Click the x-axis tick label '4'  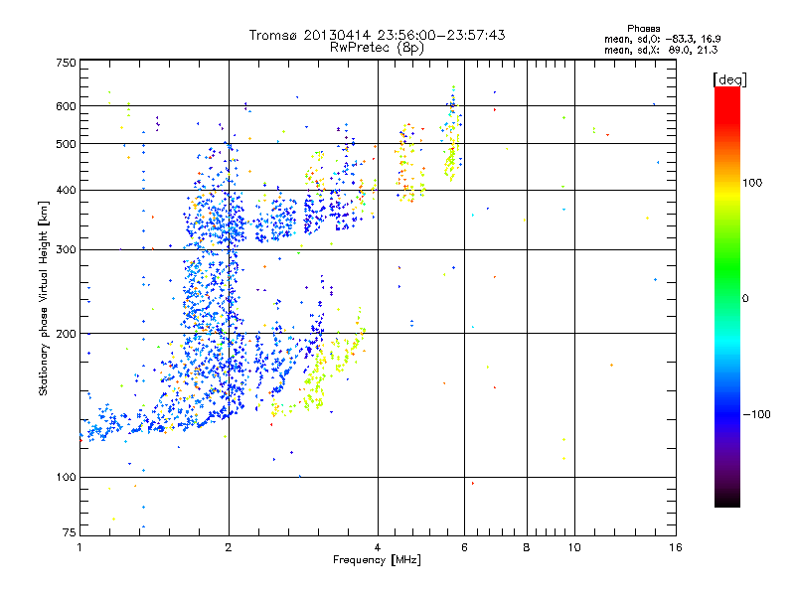coord(378,547)
